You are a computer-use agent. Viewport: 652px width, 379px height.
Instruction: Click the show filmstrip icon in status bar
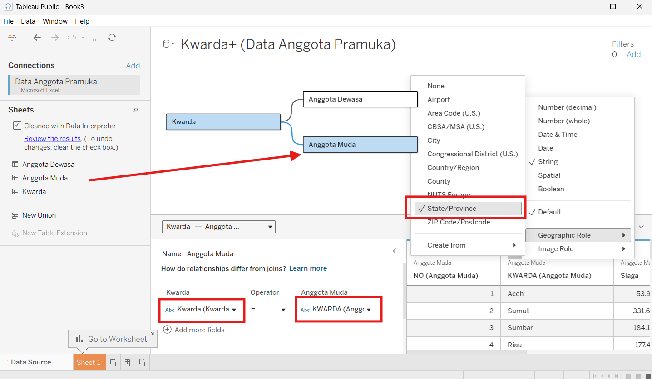(x=638, y=376)
